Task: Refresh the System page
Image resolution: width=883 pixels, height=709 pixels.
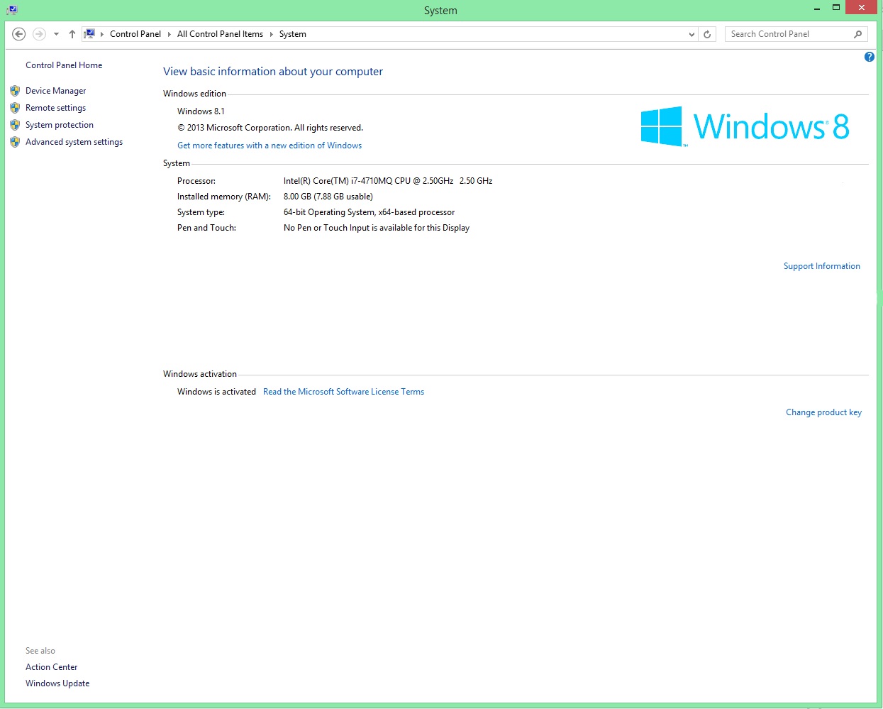Action: 707,34
